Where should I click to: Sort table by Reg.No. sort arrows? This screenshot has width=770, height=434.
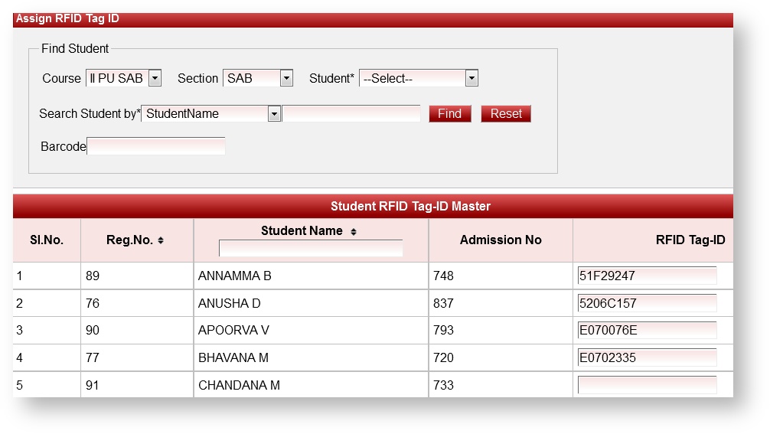161,240
